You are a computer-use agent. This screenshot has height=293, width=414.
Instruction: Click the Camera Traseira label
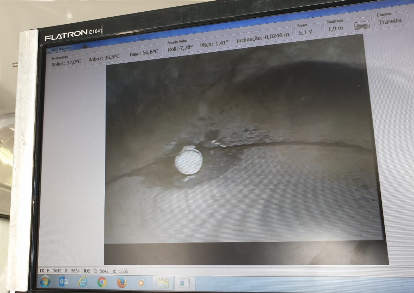pyautogui.click(x=390, y=21)
